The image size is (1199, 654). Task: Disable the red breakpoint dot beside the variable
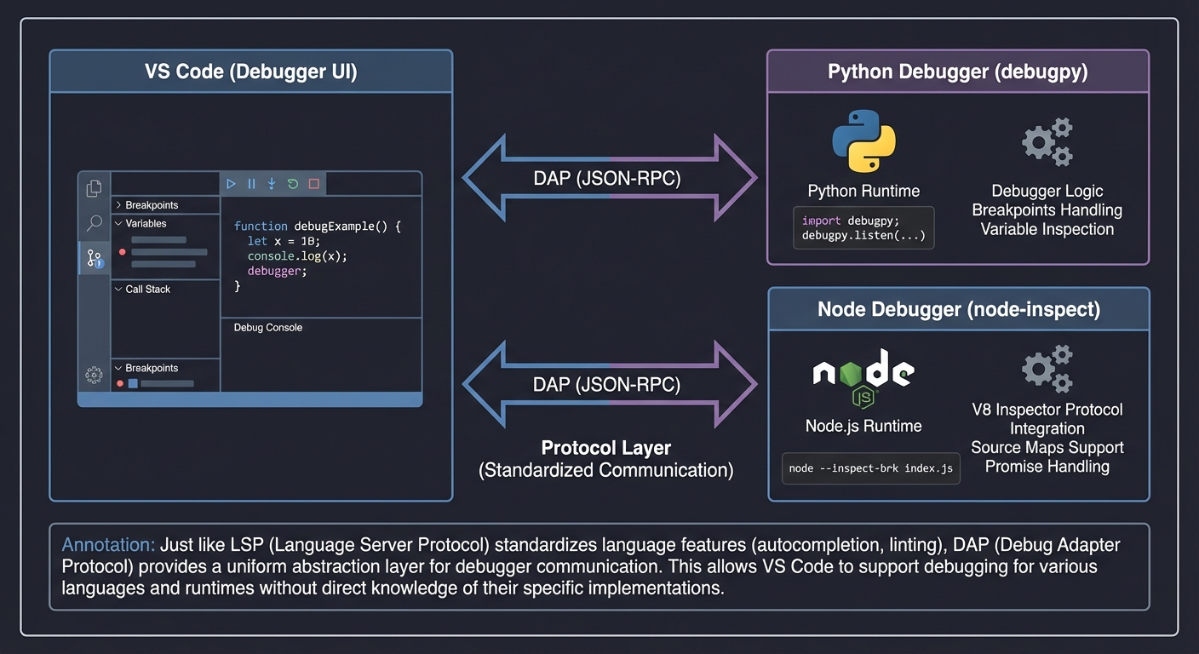pos(122,252)
